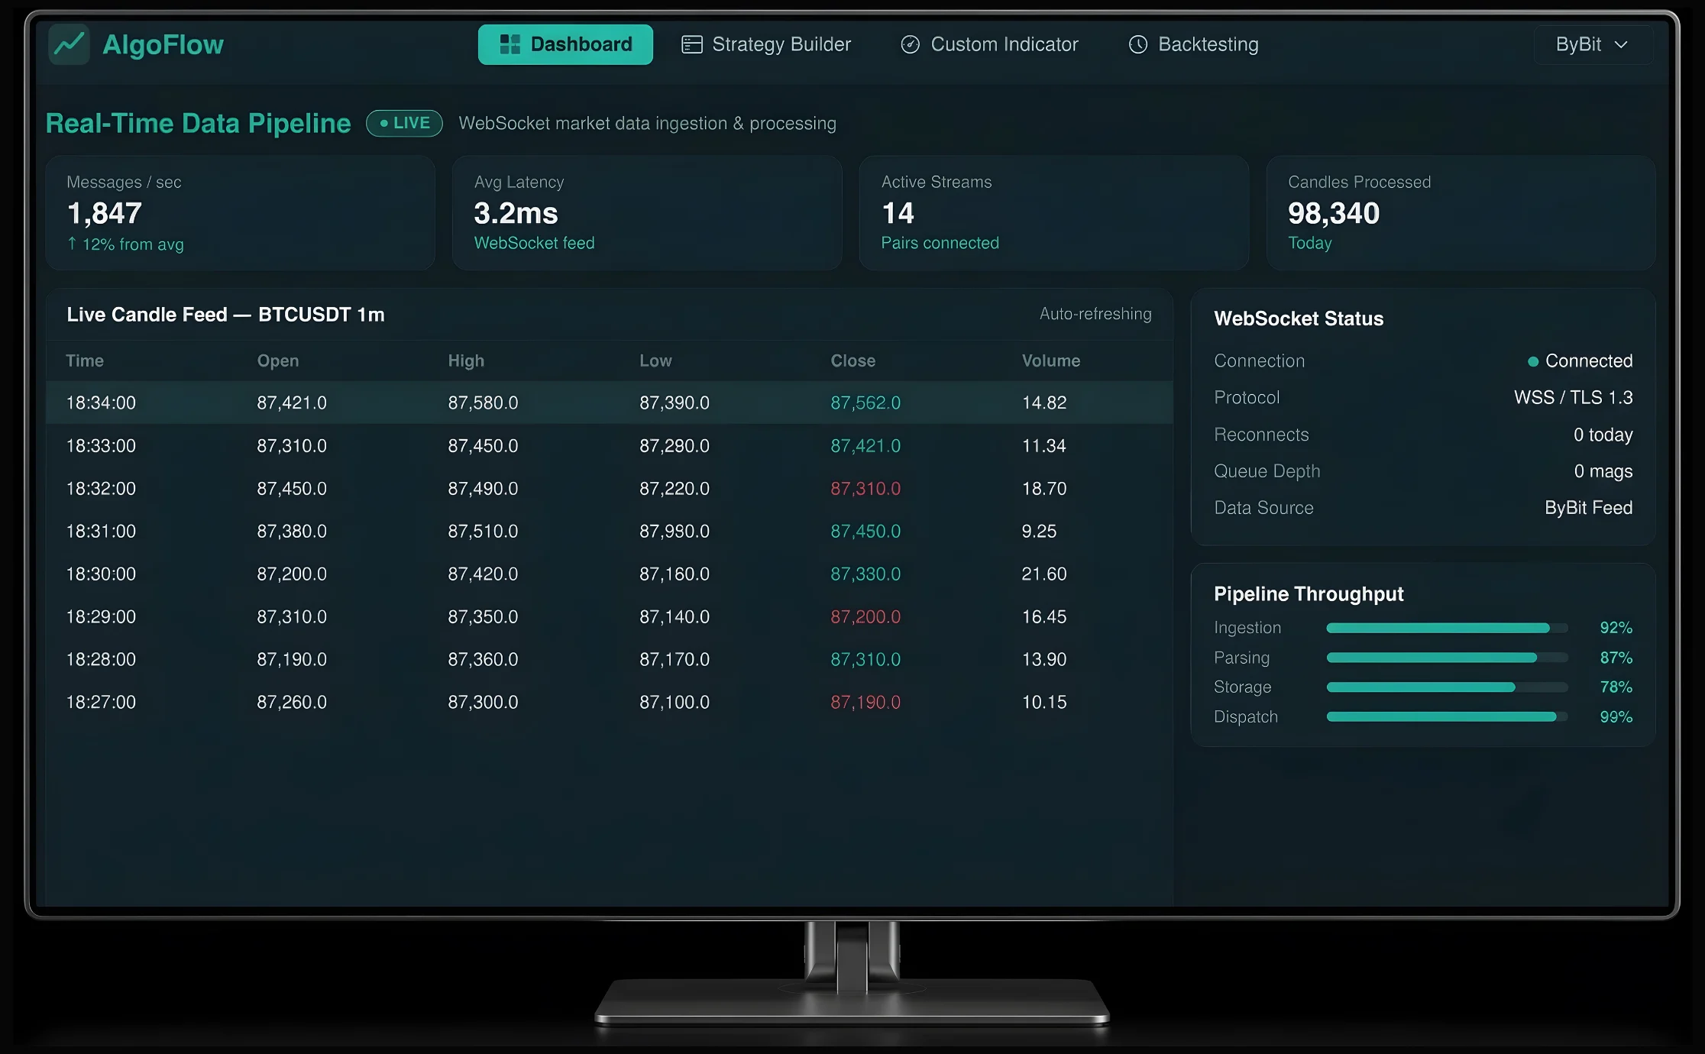Click the LIVE indicator dot
The height and width of the screenshot is (1054, 1705).
384,122
